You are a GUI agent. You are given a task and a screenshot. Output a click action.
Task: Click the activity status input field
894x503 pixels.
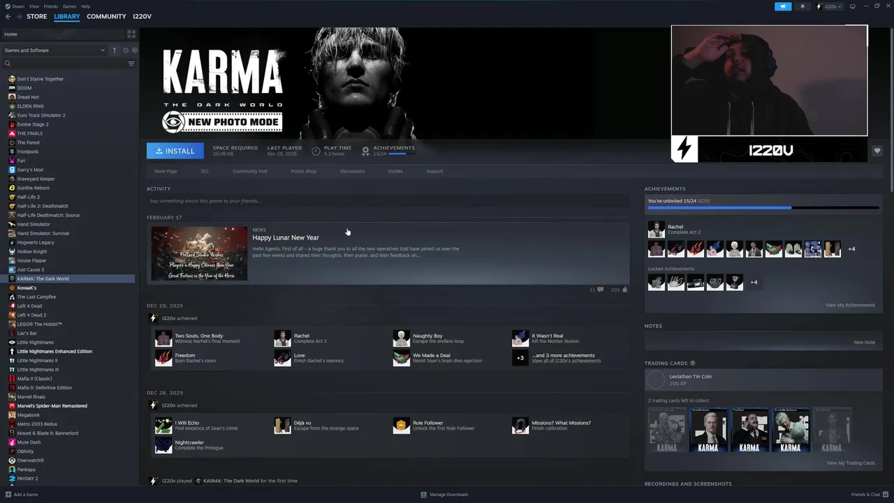(x=388, y=201)
